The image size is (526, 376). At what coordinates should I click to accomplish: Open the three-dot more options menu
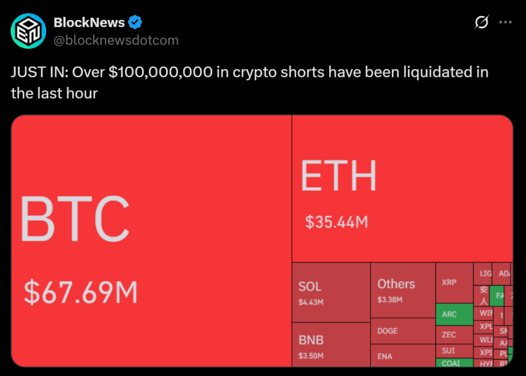point(506,23)
